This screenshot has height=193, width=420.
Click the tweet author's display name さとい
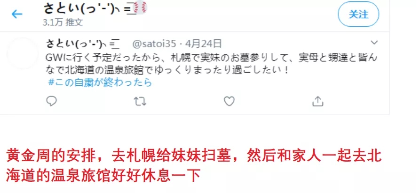(x=82, y=44)
